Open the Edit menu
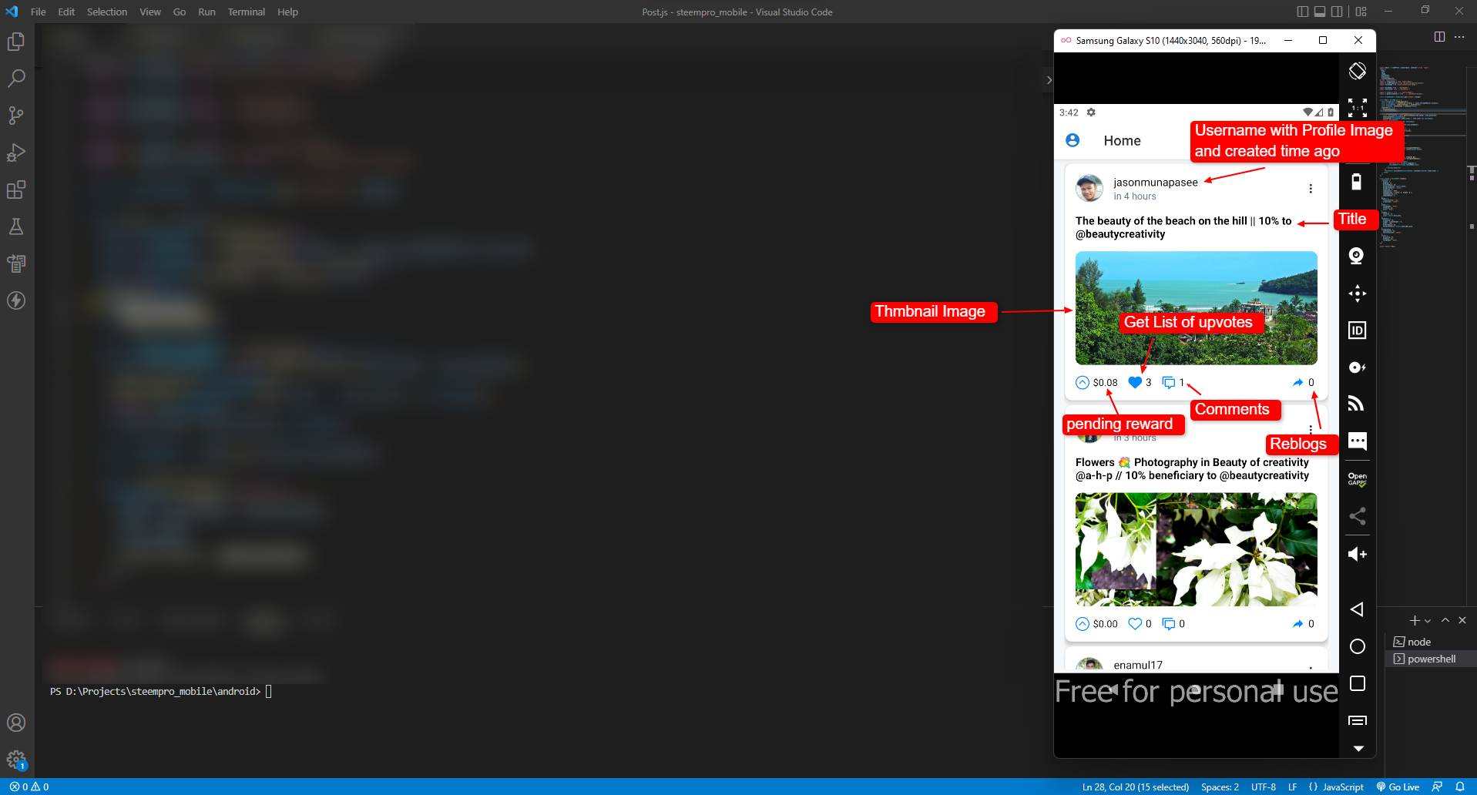 [x=66, y=12]
